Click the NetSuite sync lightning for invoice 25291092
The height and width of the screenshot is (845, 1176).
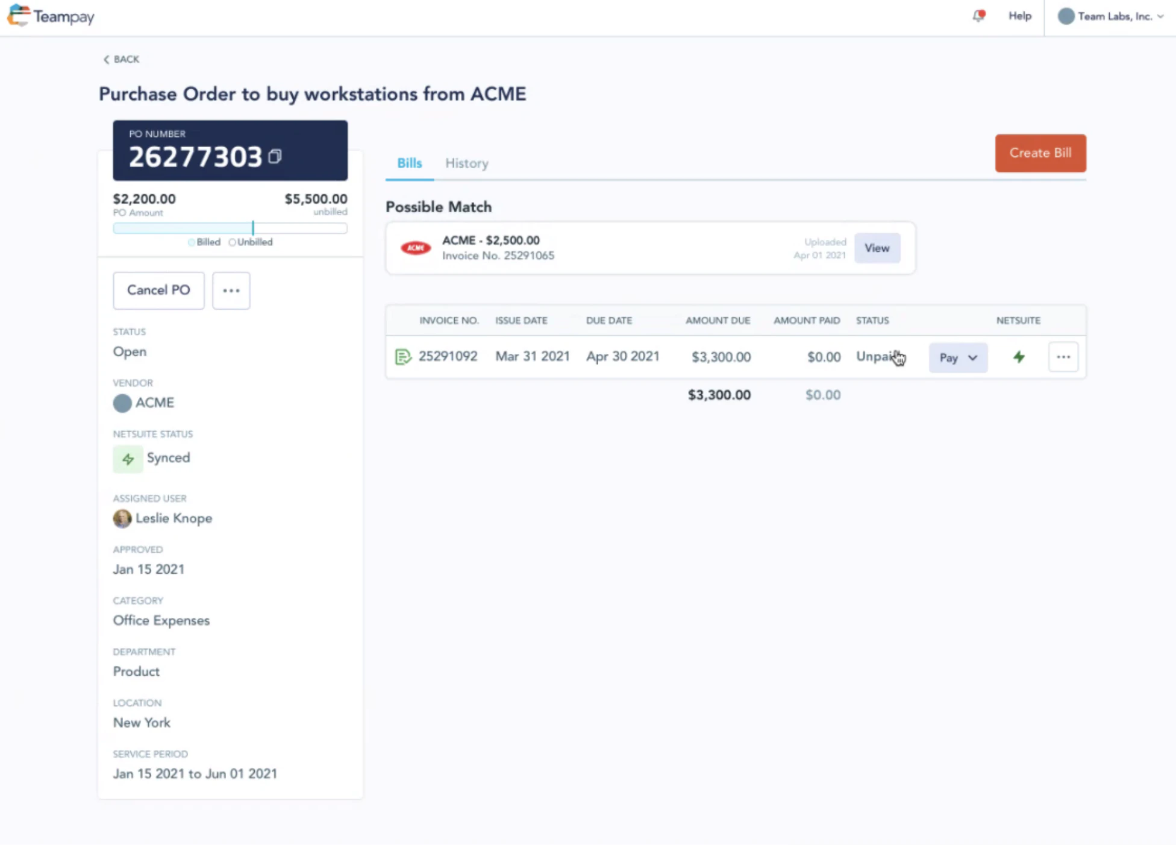click(1019, 357)
